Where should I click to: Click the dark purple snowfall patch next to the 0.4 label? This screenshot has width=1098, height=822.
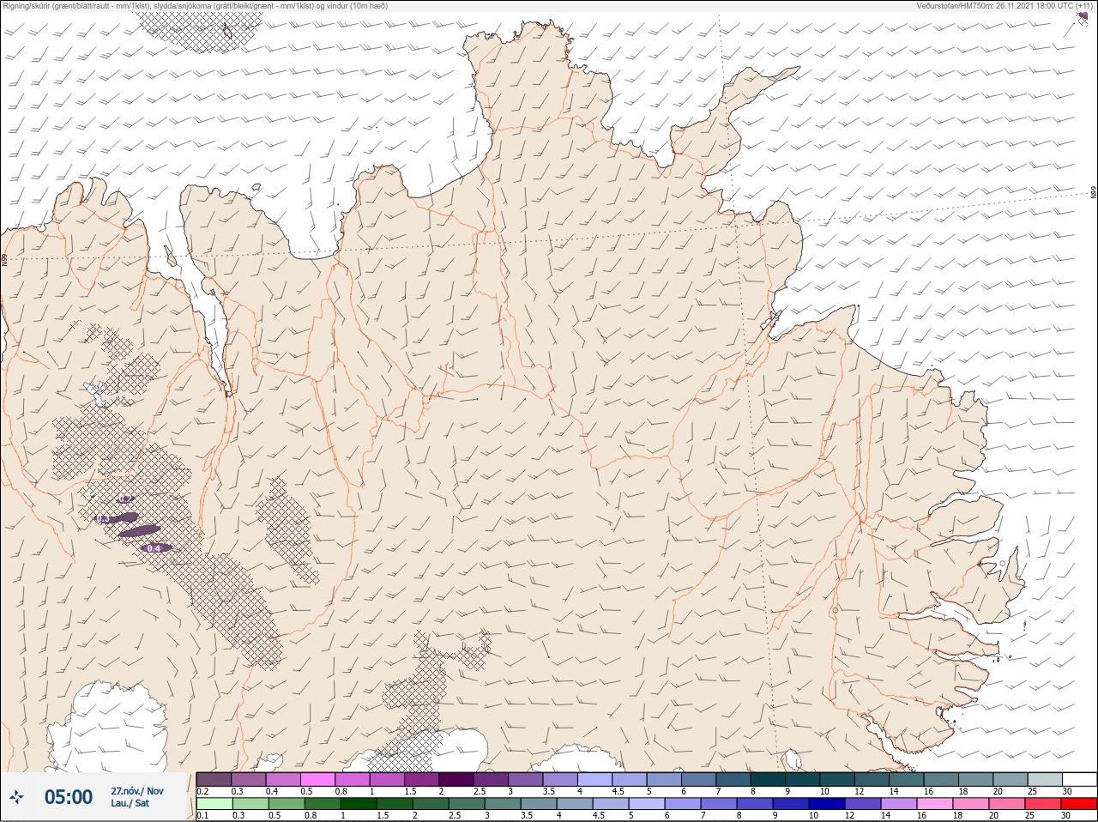(x=138, y=532)
